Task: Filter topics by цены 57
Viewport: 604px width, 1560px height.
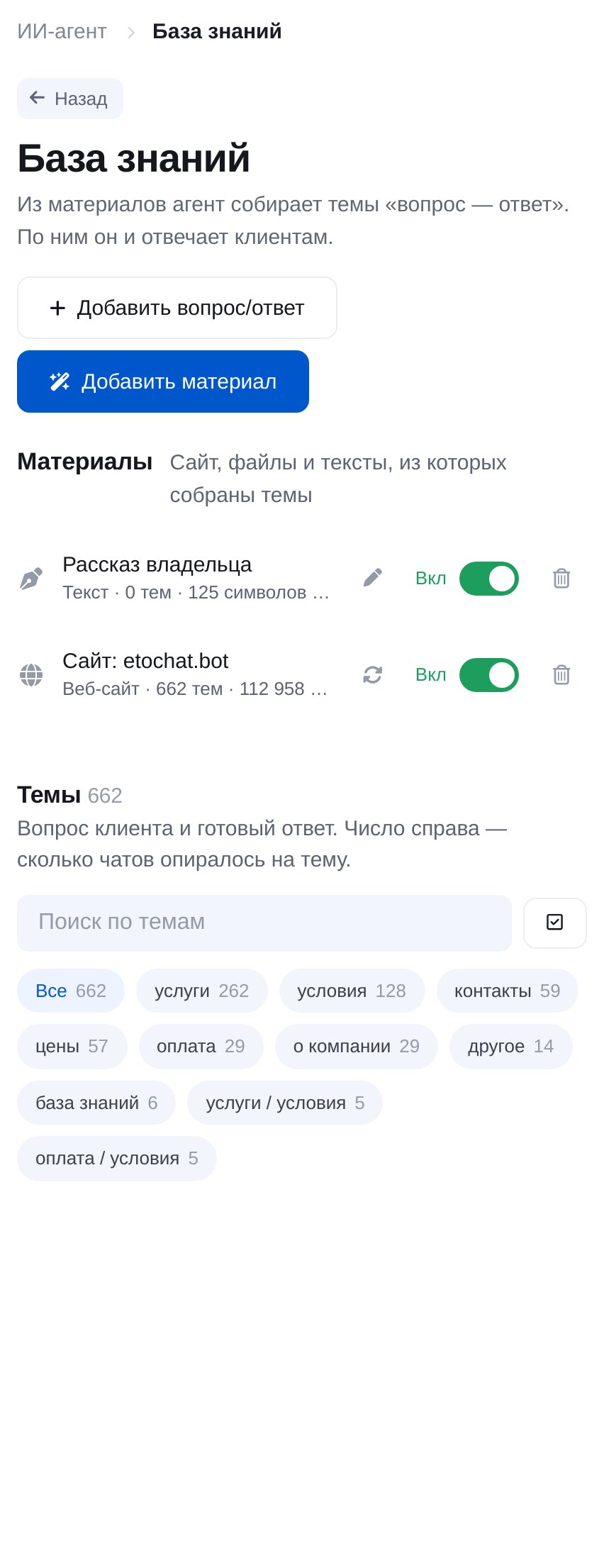Action: point(72,1046)
